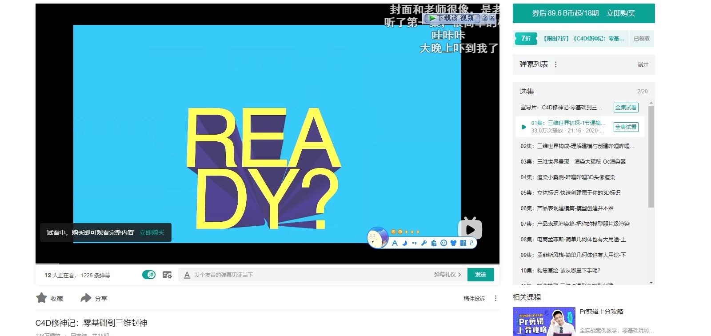The width and height of the screenshot is (711, 336).
Task: Click the smiley face icon in helper toolbar
Action: point(443,243)
